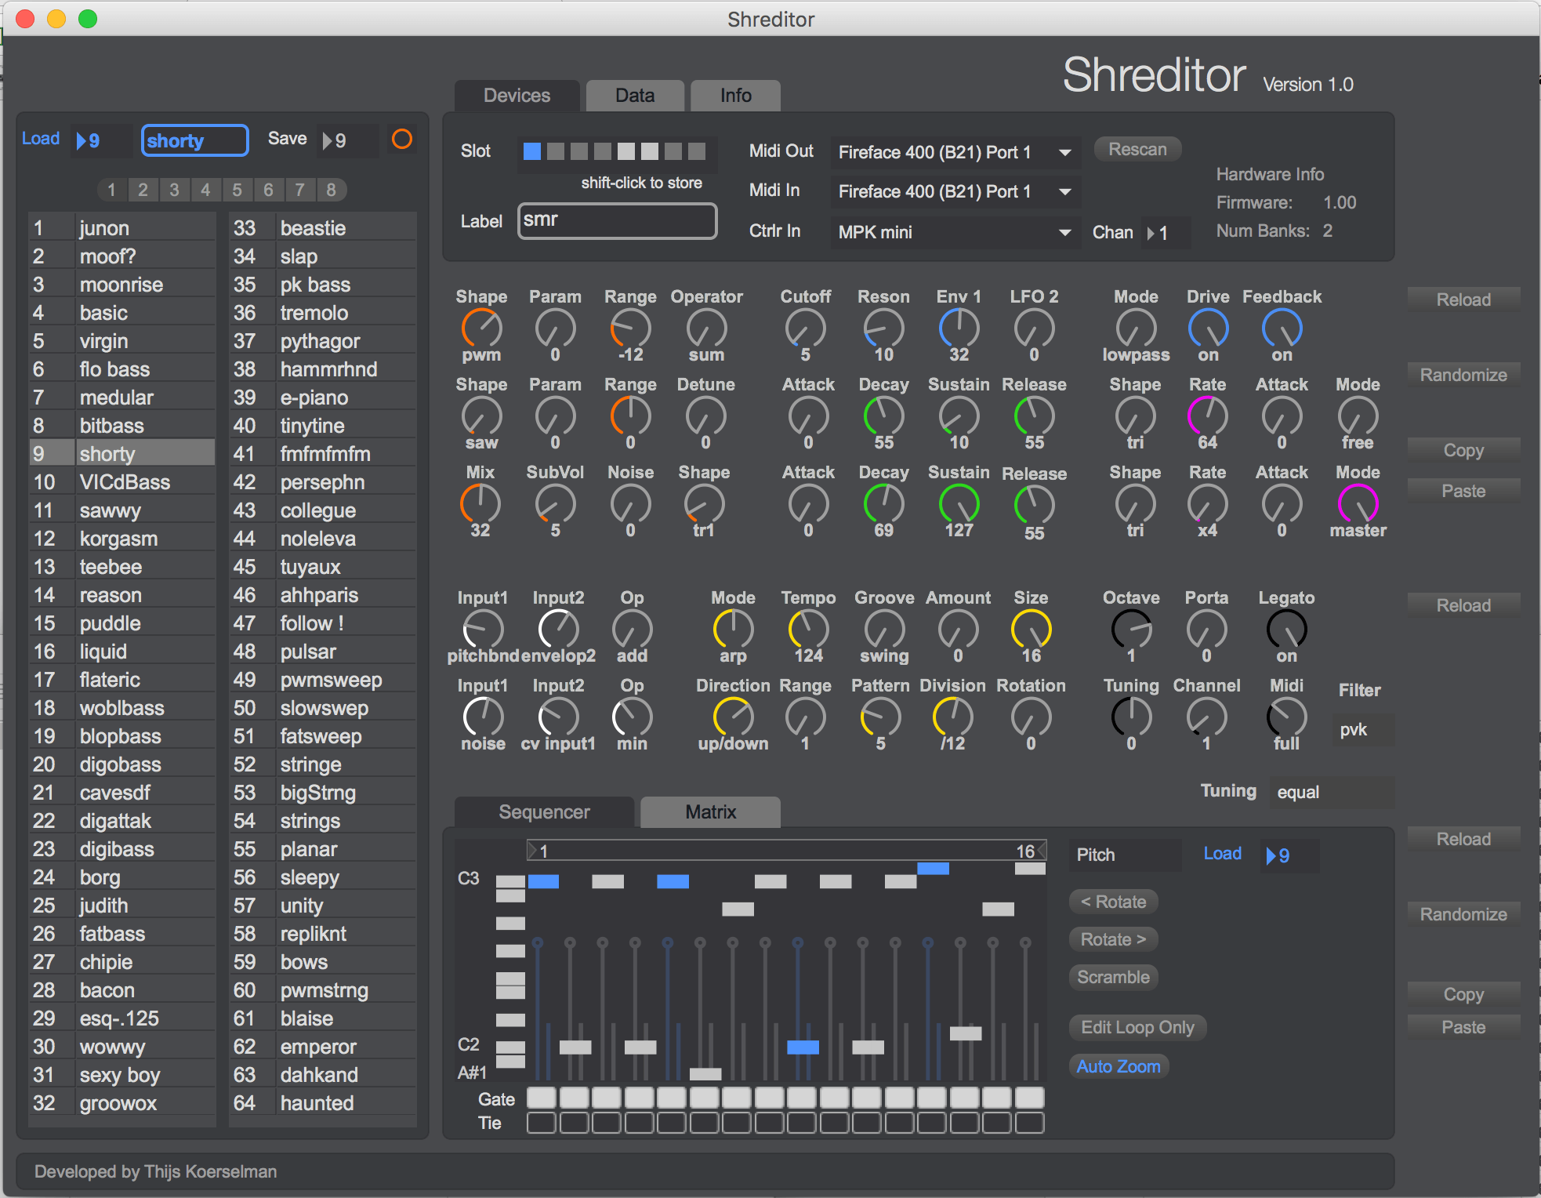Image resolution: width=1541 pixels, height=1198 pixels.
Task: Click the Direction knob labeled up/down
Action: (733, 717)
